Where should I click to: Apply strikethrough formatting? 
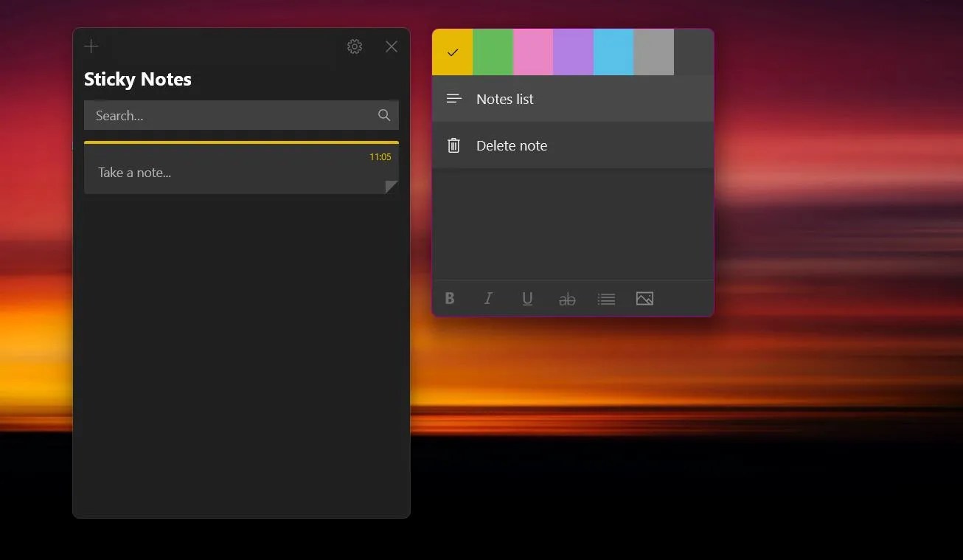(x=567, y=298)
